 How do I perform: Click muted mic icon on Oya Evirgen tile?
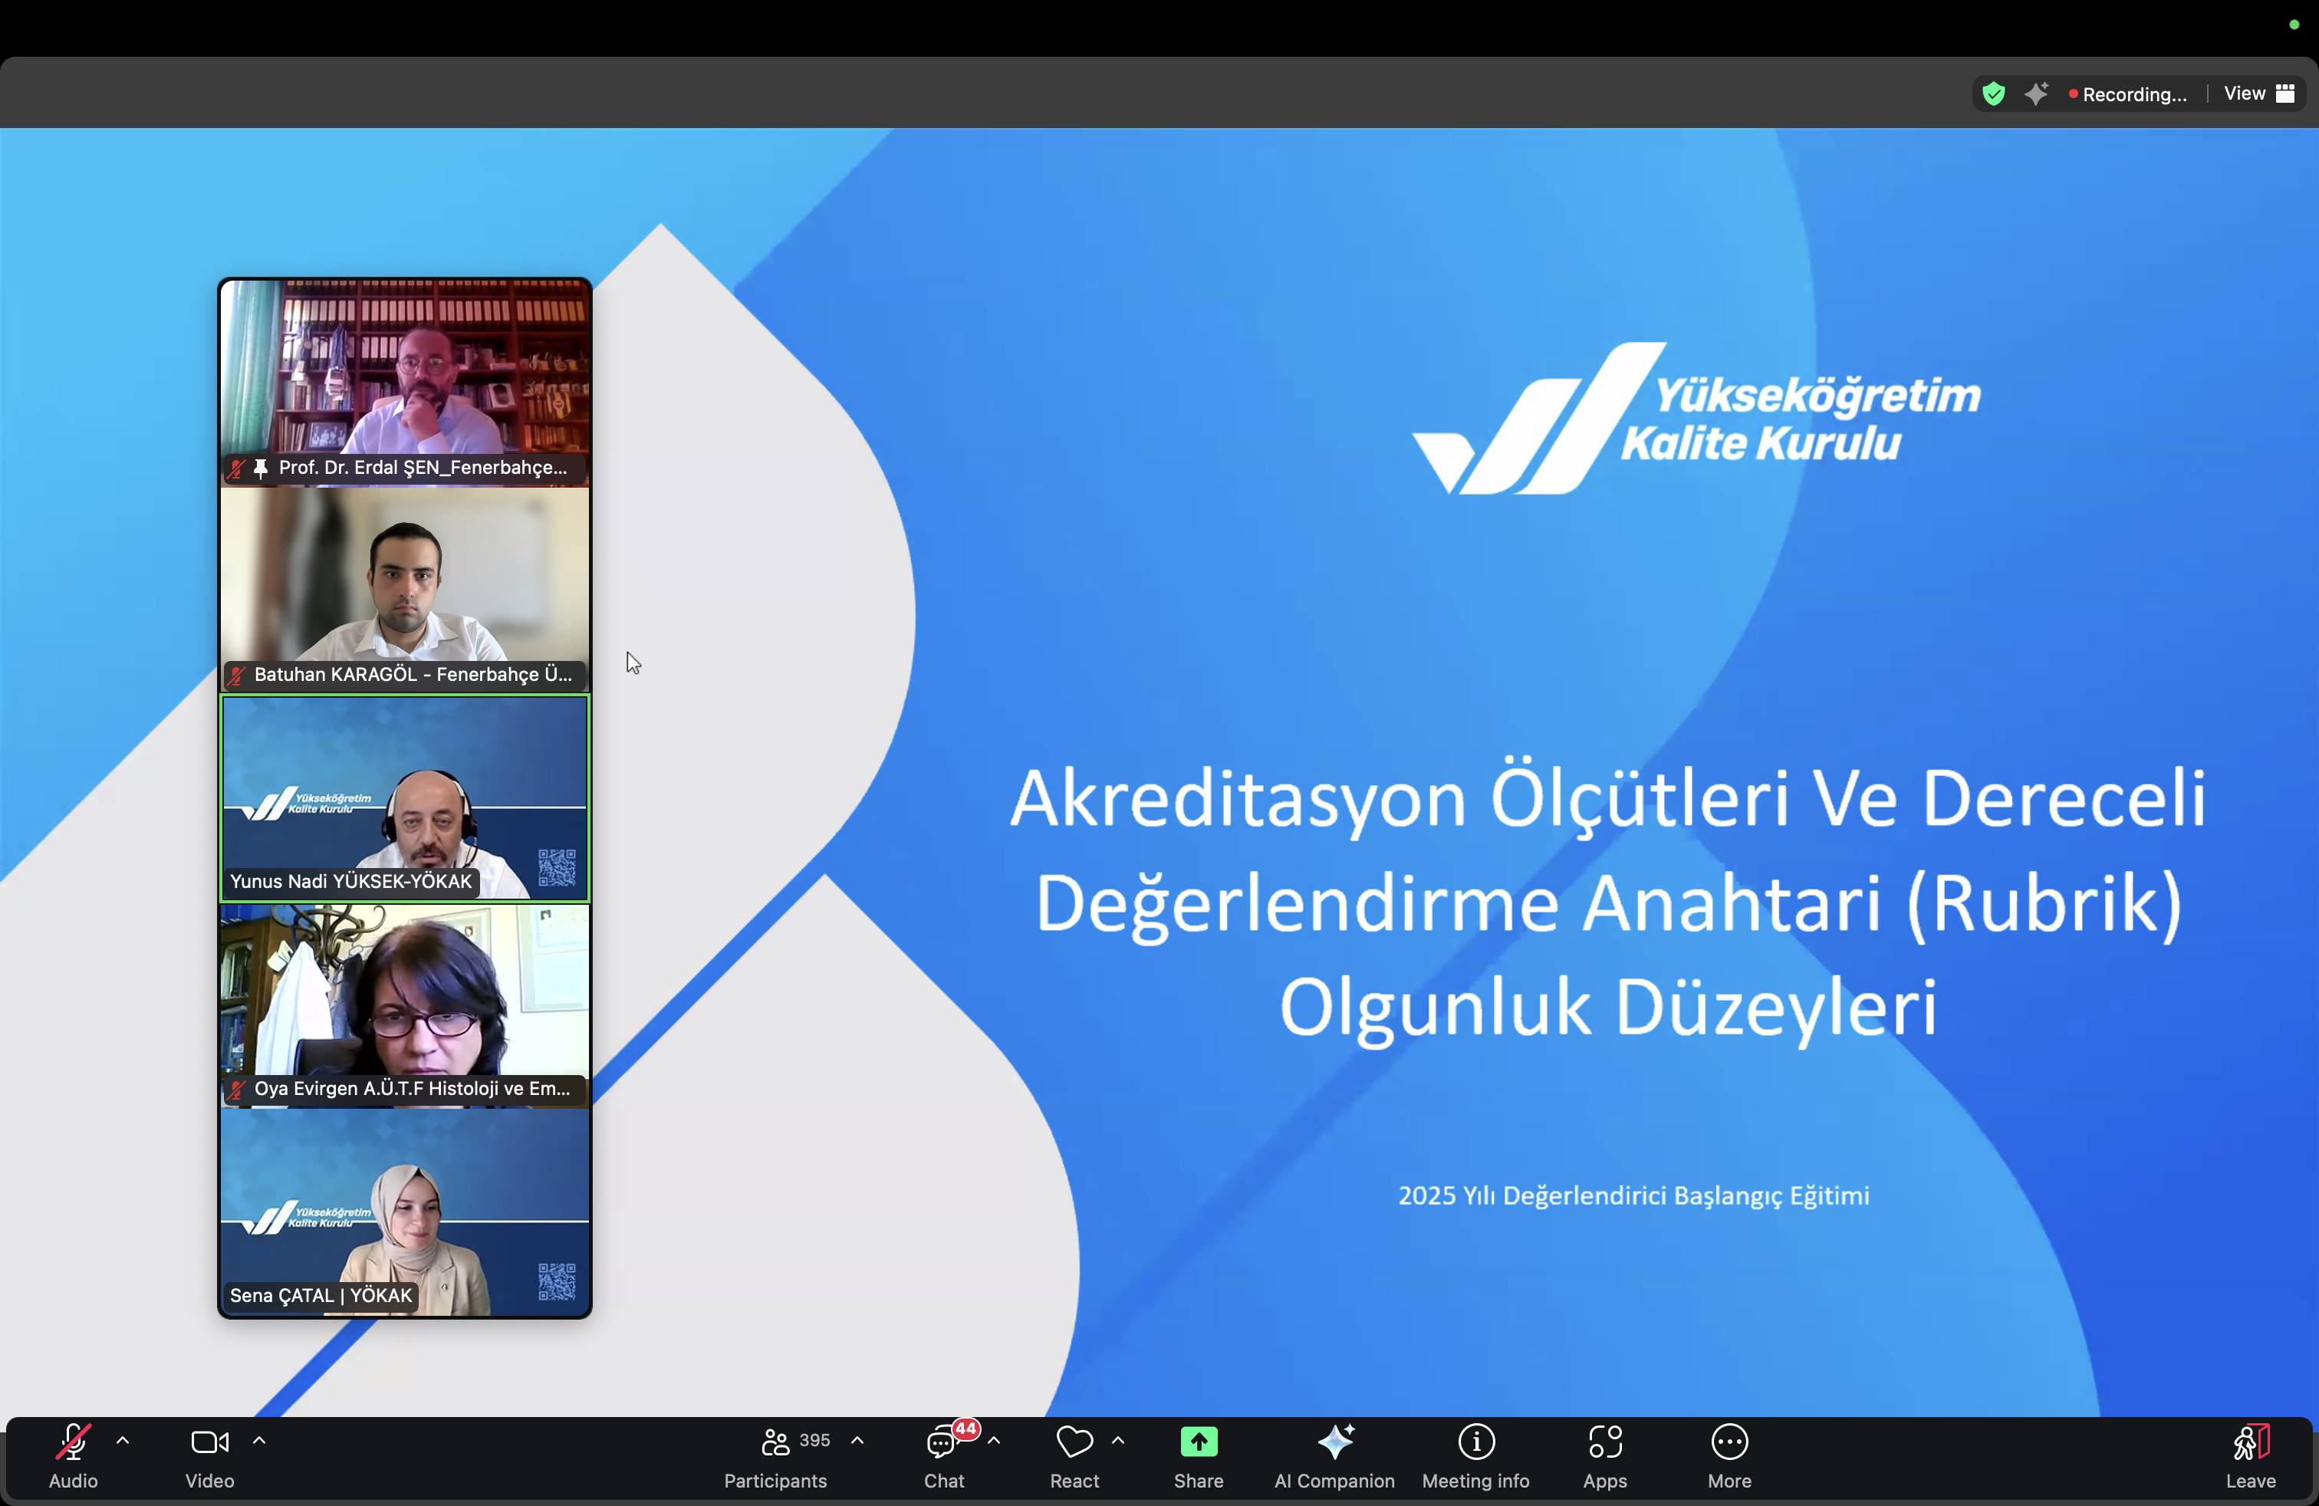(x=237, y=1089)
